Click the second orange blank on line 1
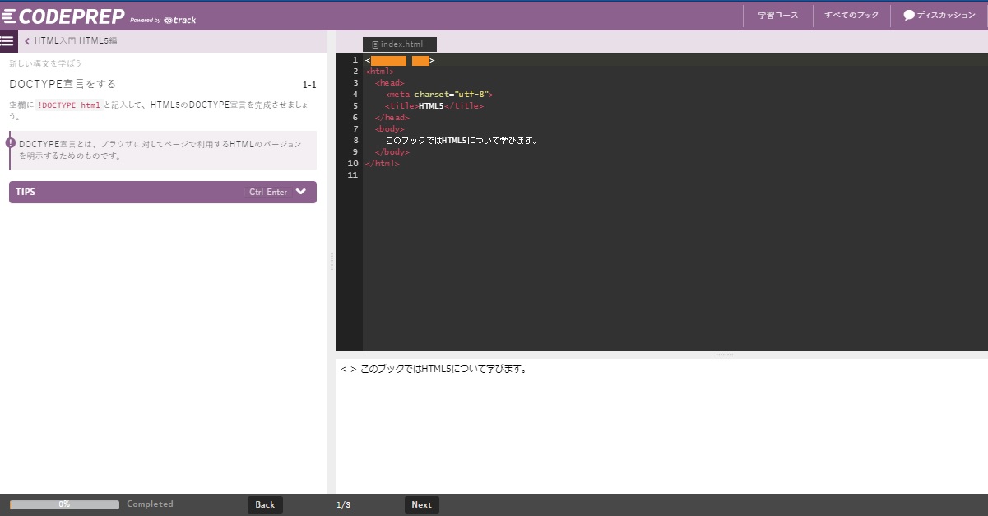This screenshot has height=516, width=988. [x=421, y=59]
